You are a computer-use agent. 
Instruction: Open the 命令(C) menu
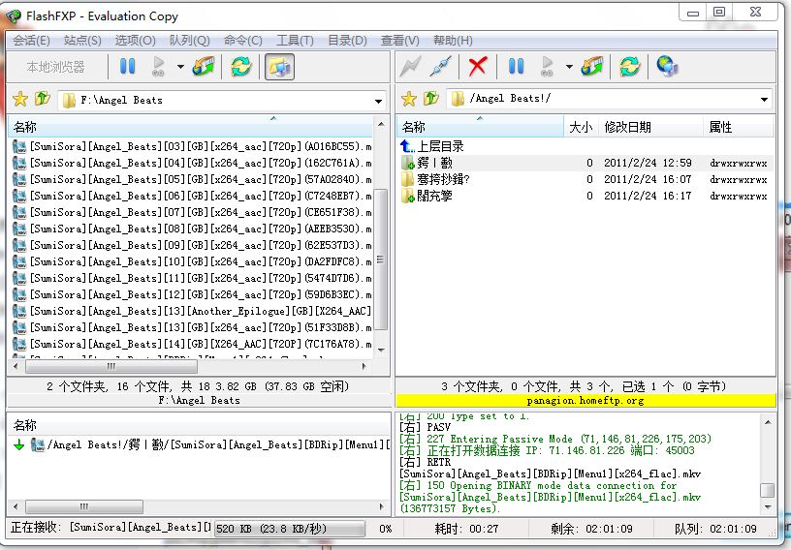pos(243,41)
